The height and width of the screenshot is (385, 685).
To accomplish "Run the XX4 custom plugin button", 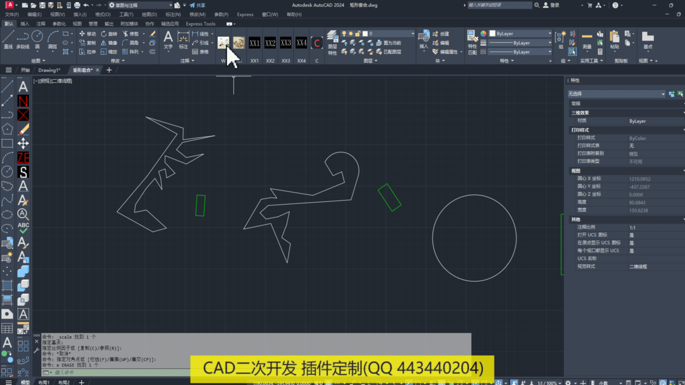I will click(301, 43).
